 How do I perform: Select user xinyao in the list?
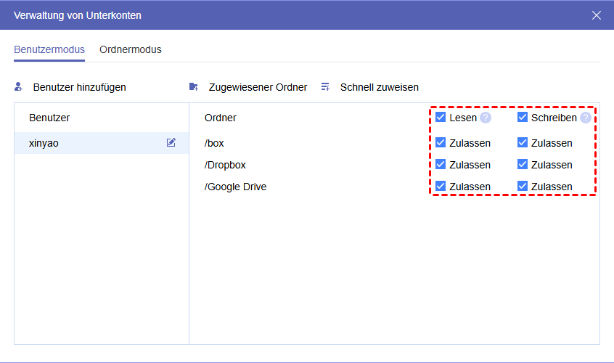(x=44, y=143)
